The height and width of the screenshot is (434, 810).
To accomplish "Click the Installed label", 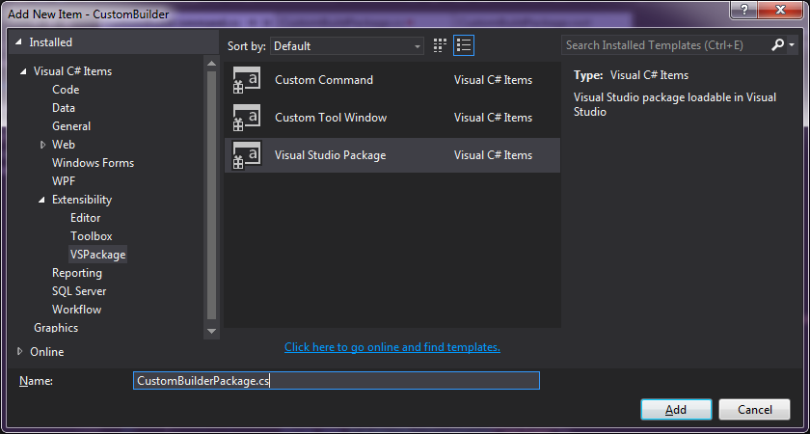I will 50,42.
